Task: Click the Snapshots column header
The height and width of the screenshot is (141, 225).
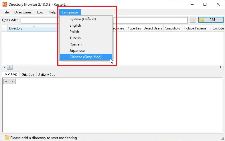Action: point(173,28)
